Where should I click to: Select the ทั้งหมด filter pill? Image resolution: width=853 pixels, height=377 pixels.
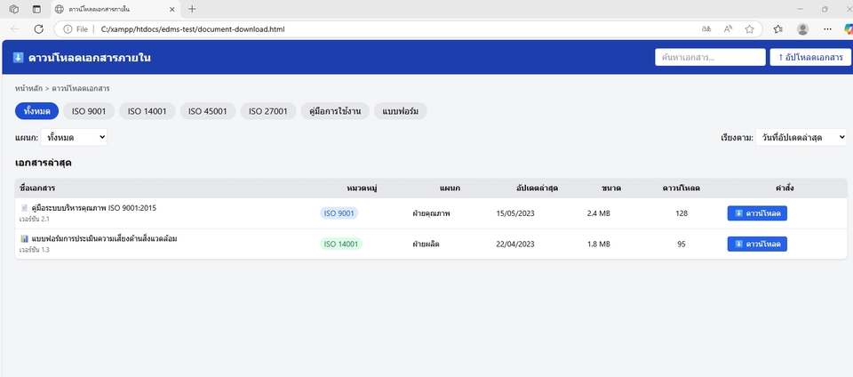pos(36,111)
